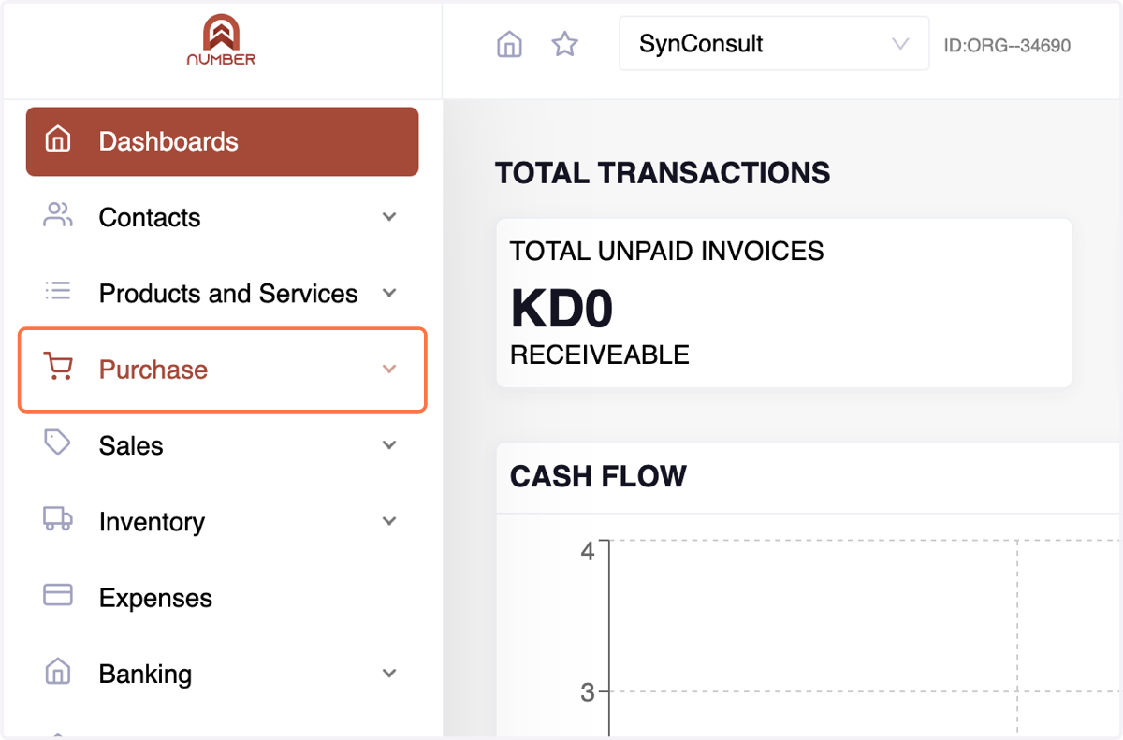Open the SynConsult organization dropdown
This screenshot has width=1123, height=740.
click(x=774, y=43)
